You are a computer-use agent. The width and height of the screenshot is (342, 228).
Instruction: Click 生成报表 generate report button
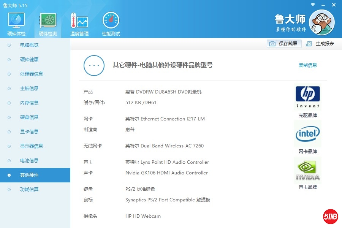pyautogui.click(x=320, y=44)
